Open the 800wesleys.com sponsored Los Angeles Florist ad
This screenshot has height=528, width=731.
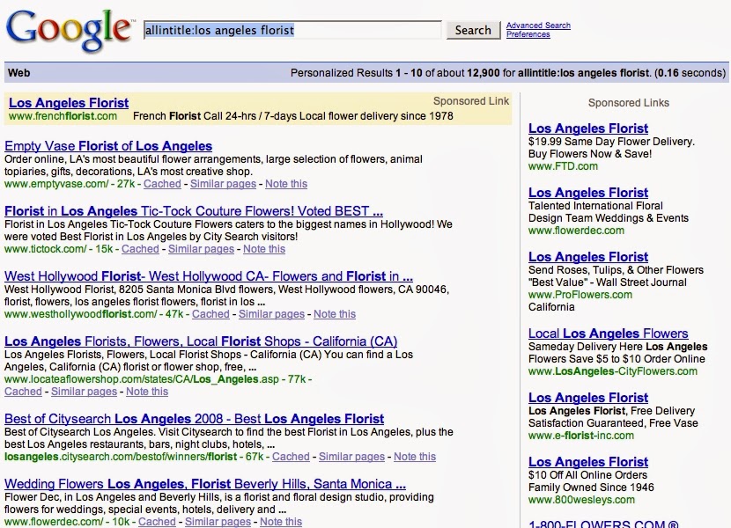pos(588,462)
